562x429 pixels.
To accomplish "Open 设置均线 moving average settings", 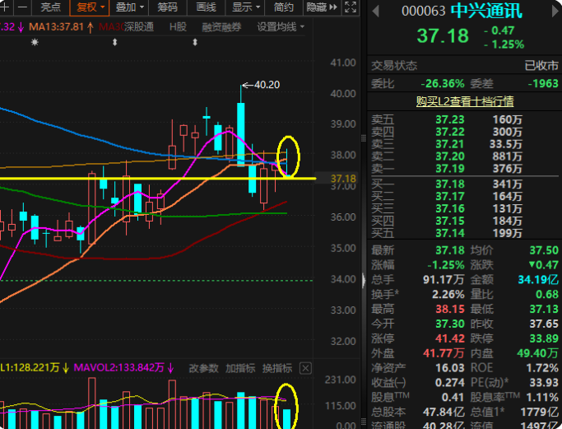I will [281, 27].
